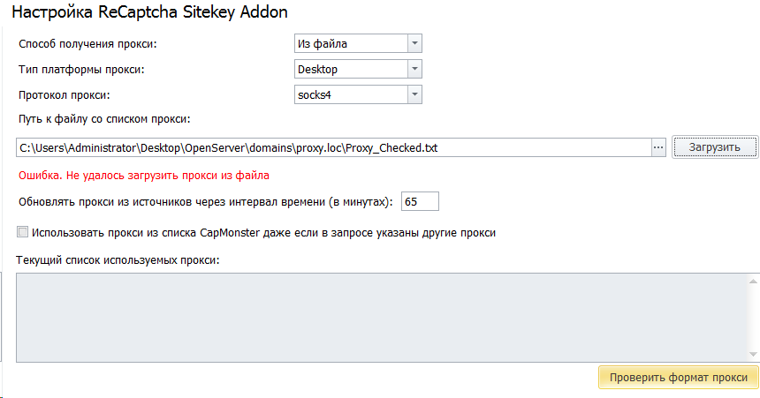Enable the CapMonster proxy list checkbox

22,233
